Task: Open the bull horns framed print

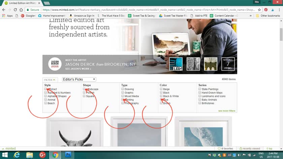Action: 75,132
